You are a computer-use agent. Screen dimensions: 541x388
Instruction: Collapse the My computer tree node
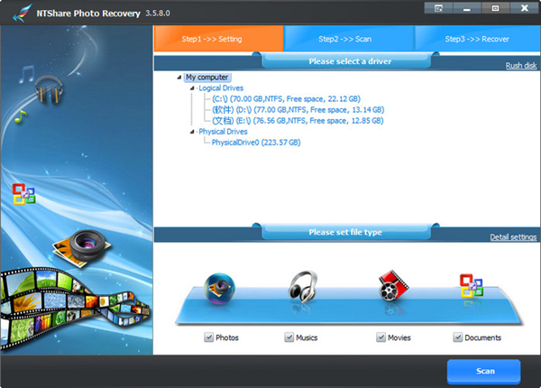179,78
